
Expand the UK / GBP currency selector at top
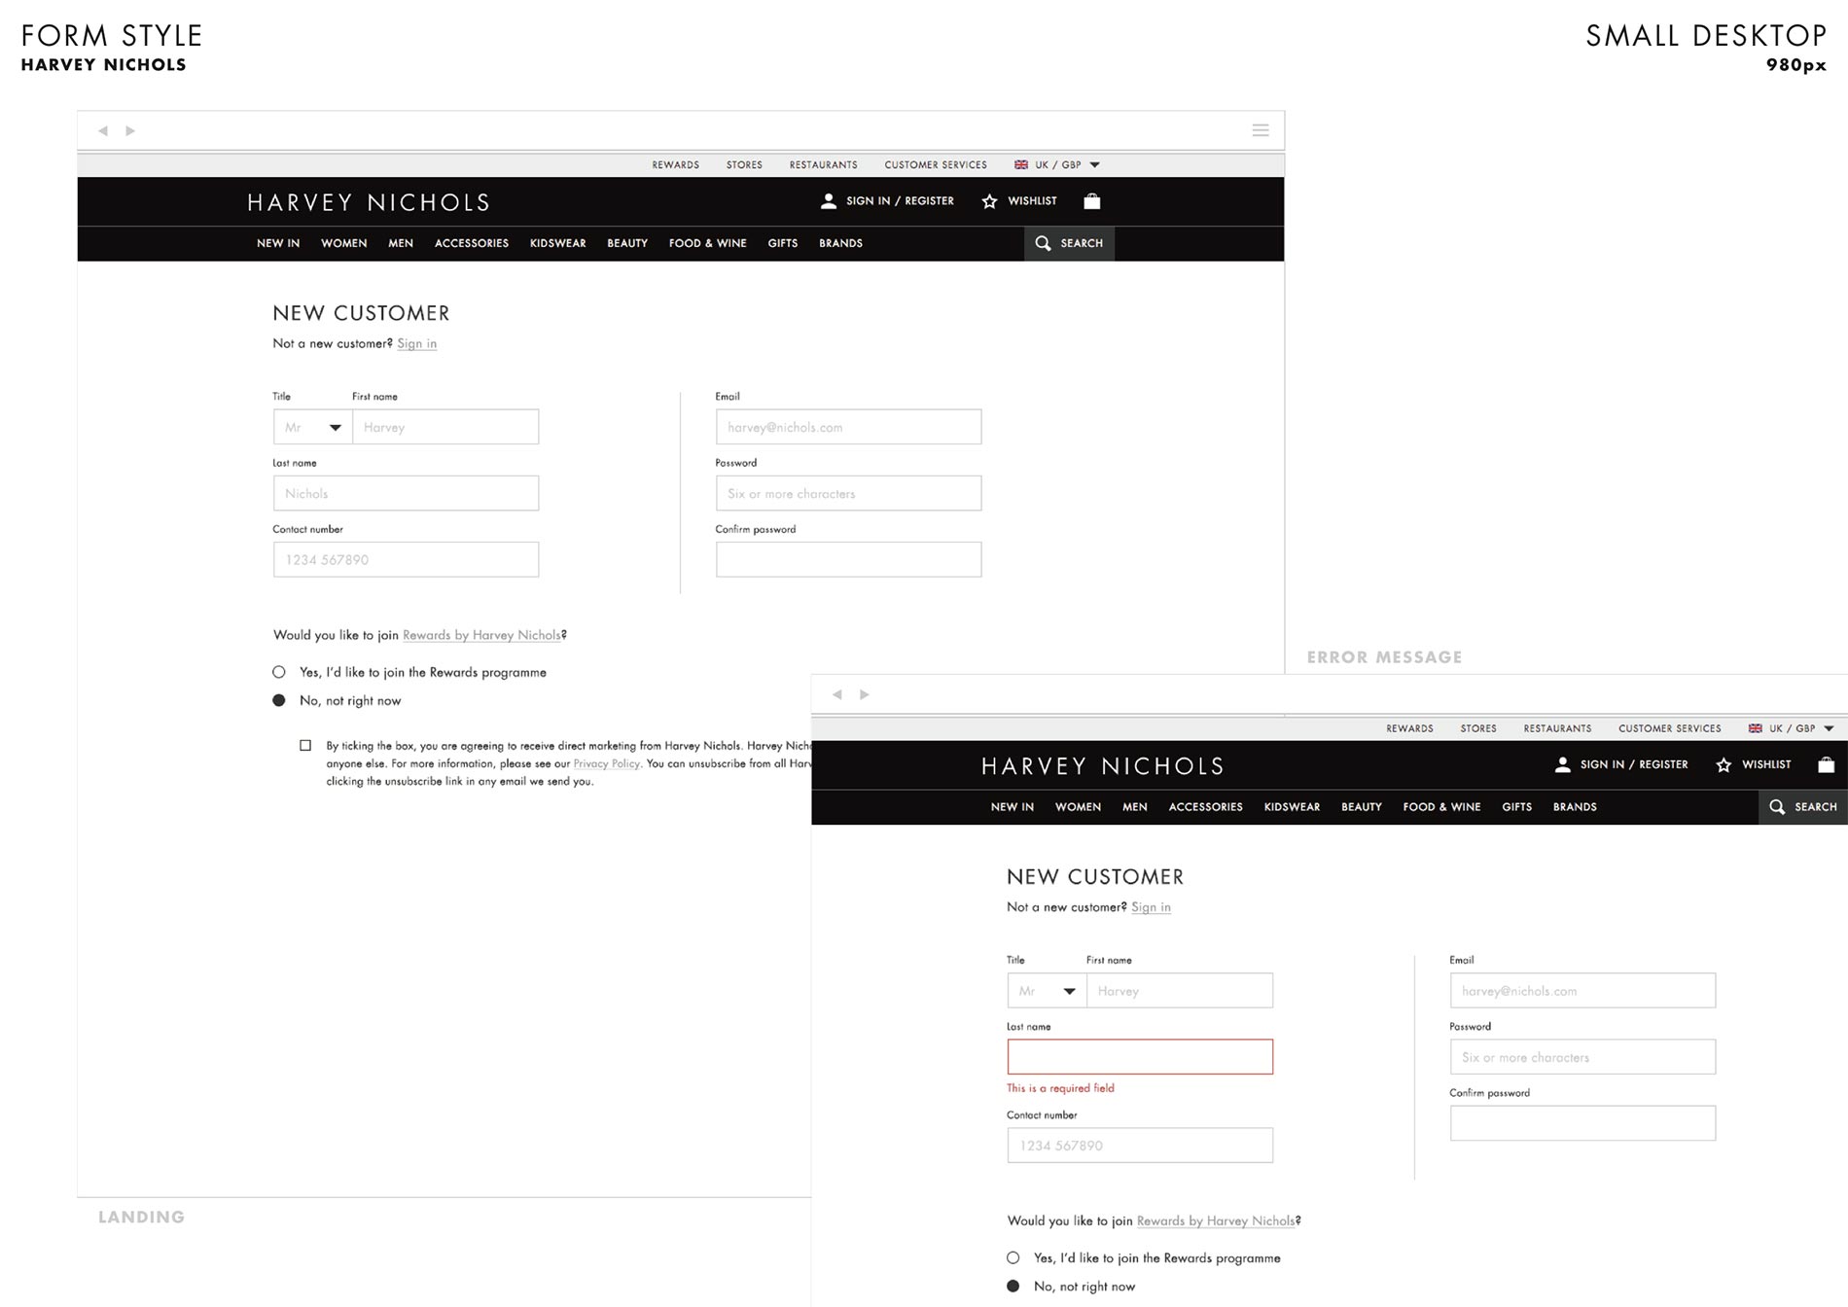(1057, 165)
